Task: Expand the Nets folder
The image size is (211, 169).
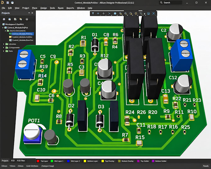Action: click(4, 51)
